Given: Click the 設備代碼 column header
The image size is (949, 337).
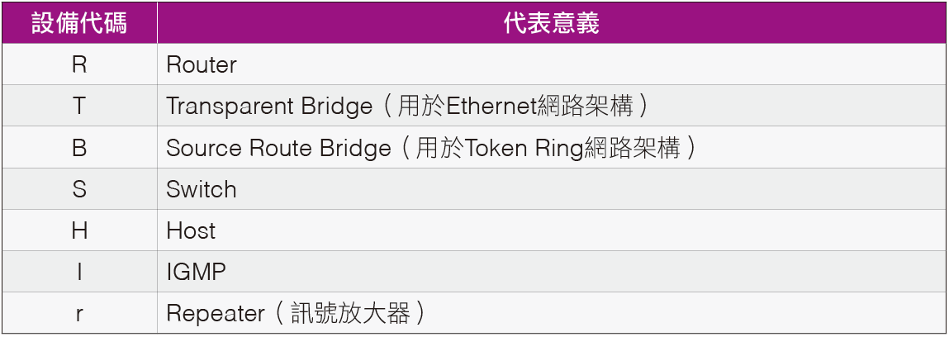Looking at the screenshot, I should point(79,23).
